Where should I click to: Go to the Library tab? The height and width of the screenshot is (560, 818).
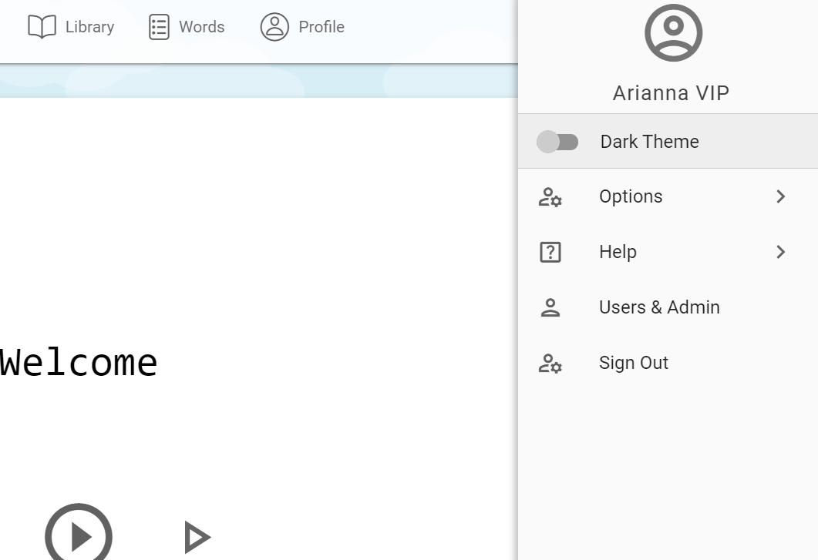71,27
